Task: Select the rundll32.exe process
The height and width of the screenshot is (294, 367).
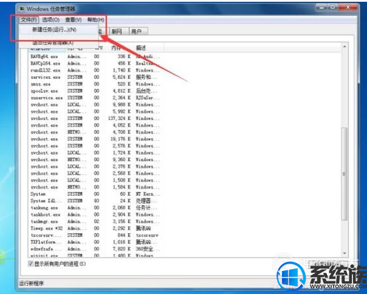Action: tap(95, 70)
